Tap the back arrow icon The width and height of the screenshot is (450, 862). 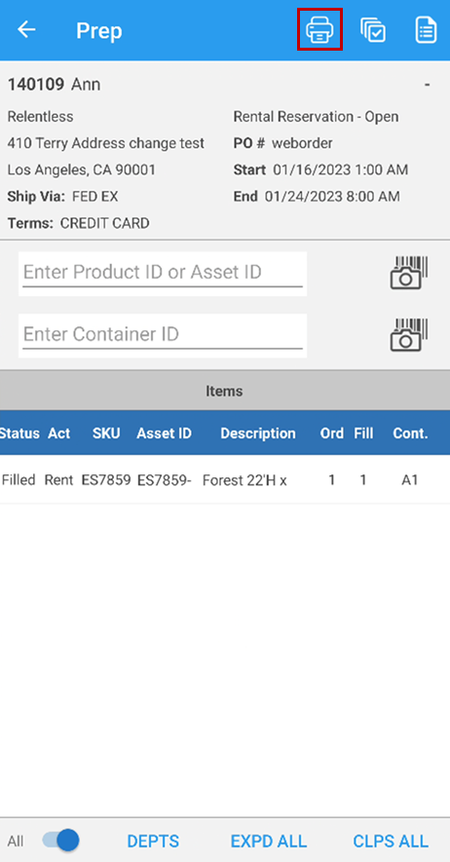[x=26, y=29]
